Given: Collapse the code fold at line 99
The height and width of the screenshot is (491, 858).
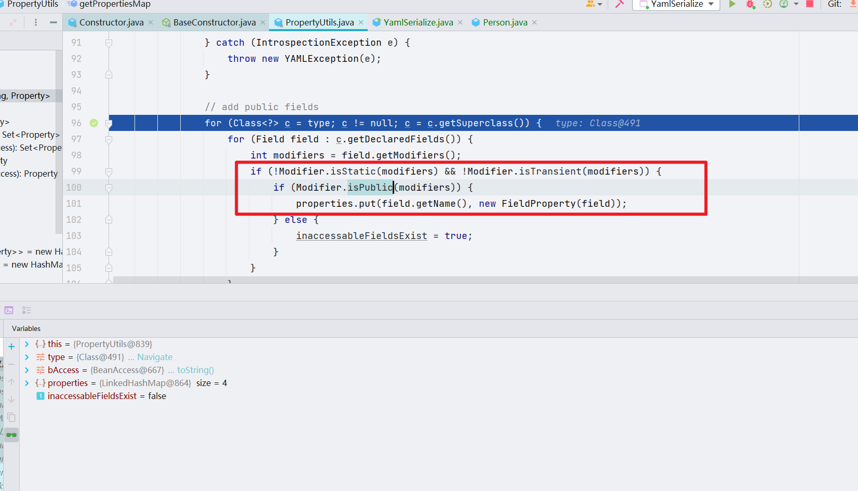Looking at the screenshot, I should pyautogui.click(x=109, y=171).
